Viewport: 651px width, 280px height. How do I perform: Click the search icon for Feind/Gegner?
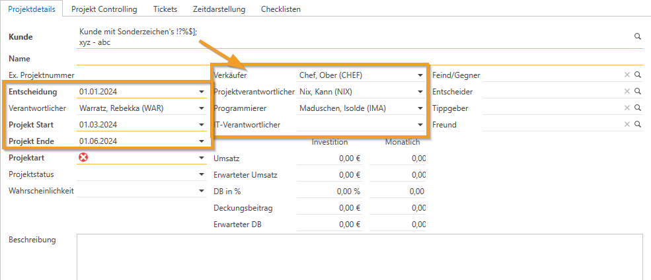(x=638, y=75)
